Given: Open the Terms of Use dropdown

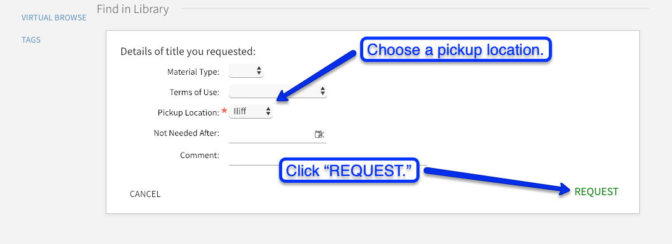Looking at the screenshot, I should [x=278, y=91].
